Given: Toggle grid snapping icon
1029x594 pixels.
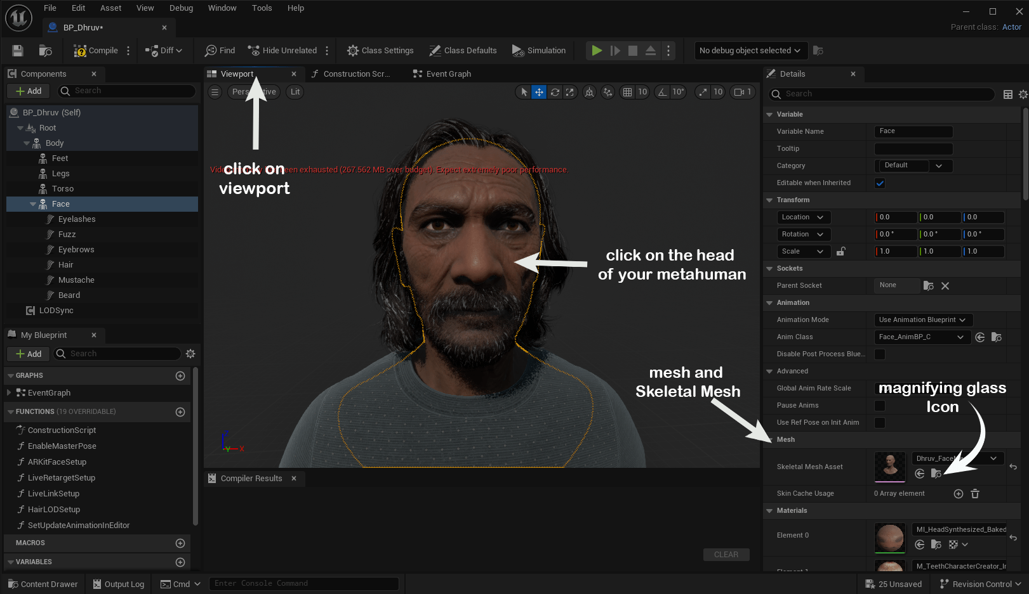Looking at the screenshot, I should (627, 93).
